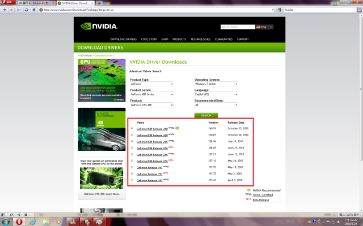The height and width of the screenshot is (226, 363).
Task: Open the driver dated October 18, 2010
Action: [152, 136]
